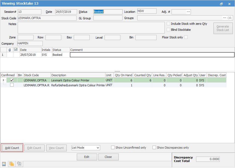235x168 pixels.
Task: Sort by Counted Qty column header
Action: [x=143, y=75]
